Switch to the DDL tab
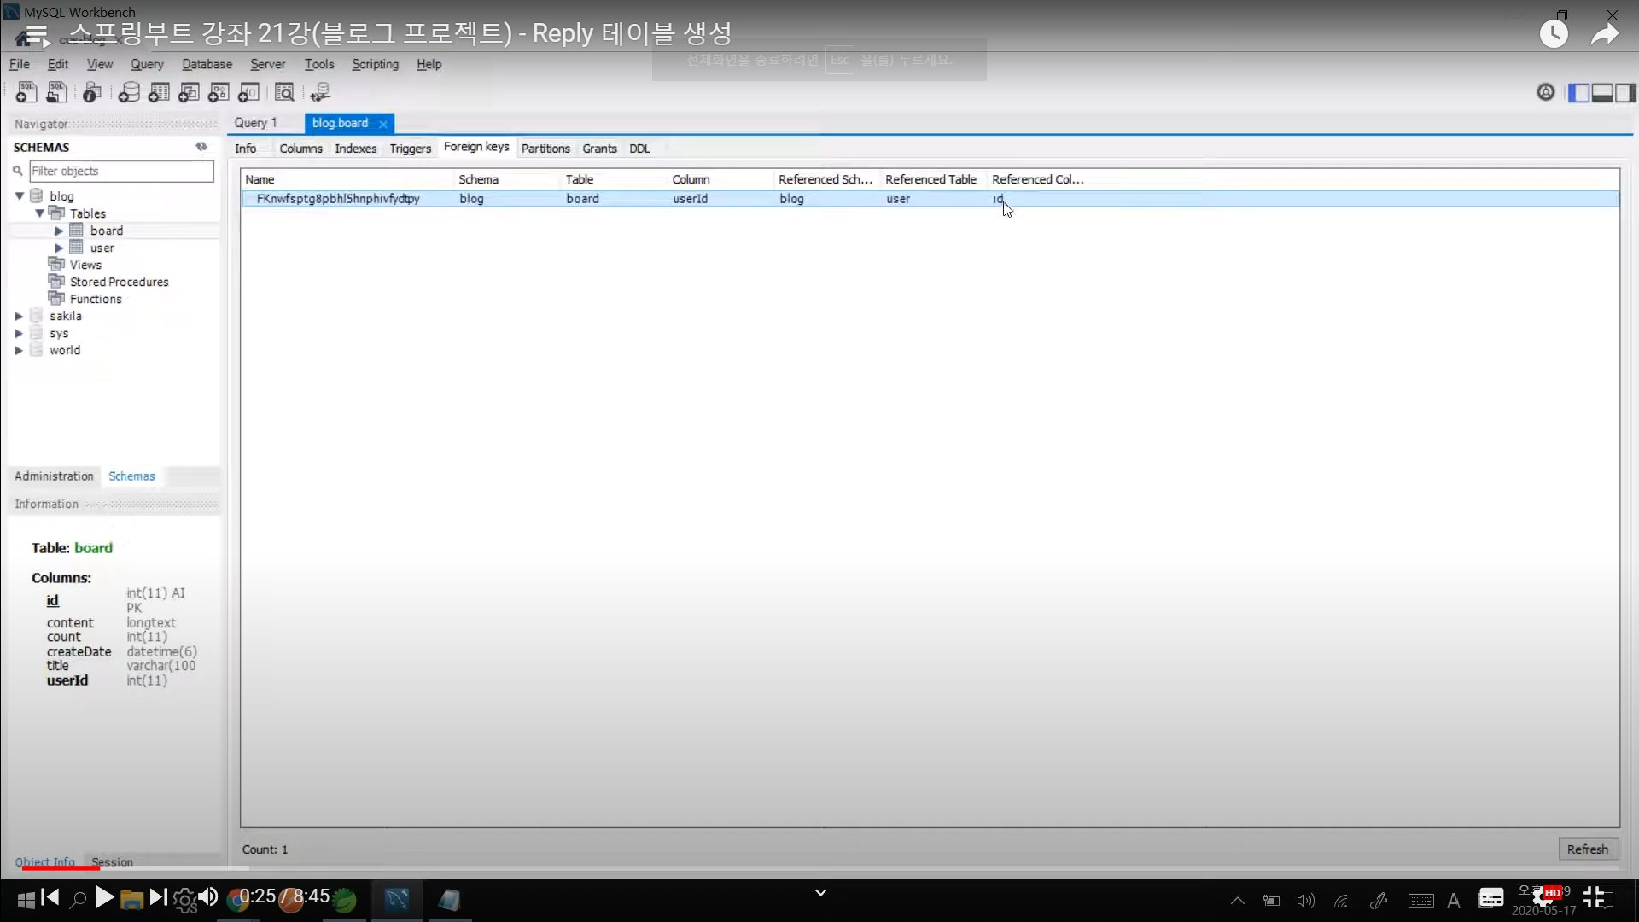The height and width of the screenshot is (922, 1639). pos(639,149)
